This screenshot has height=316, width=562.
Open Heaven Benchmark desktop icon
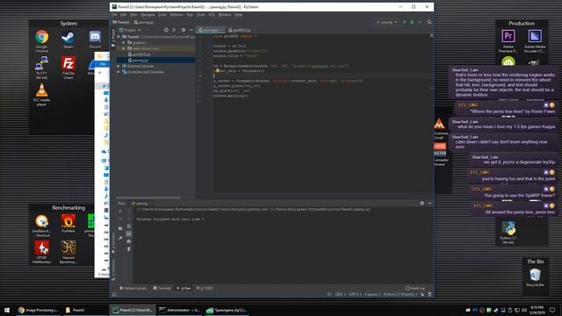[x=68, y=252]
